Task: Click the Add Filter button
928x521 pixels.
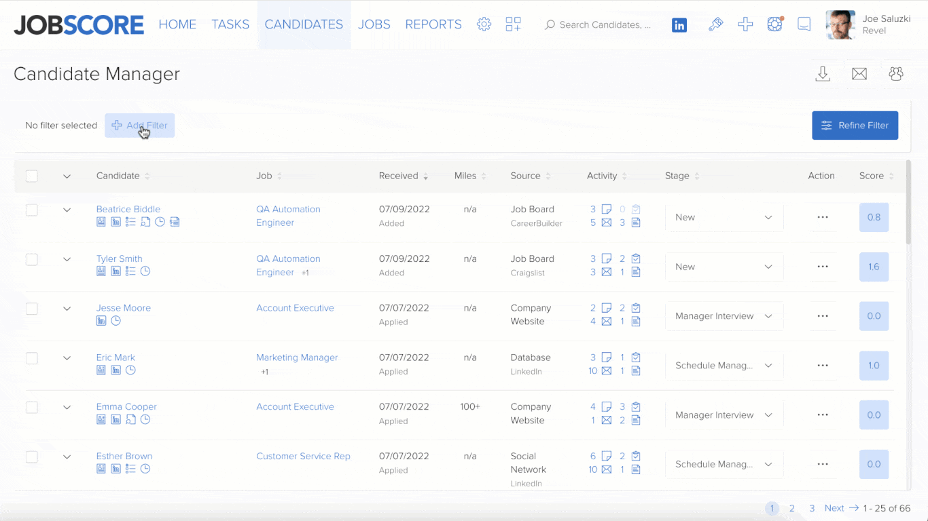Action: point(140,126)
